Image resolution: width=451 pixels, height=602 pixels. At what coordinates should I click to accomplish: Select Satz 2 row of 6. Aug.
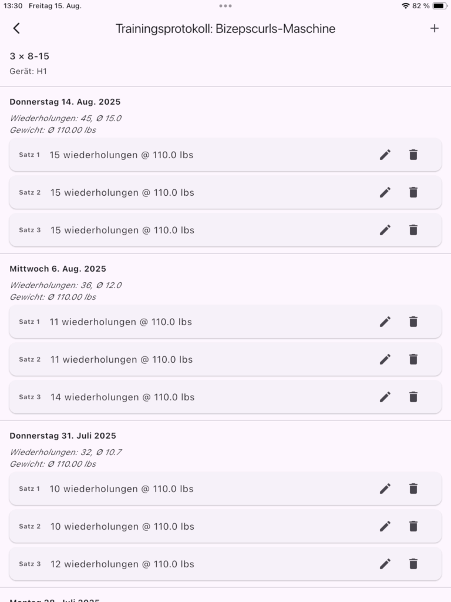pos(176,359)
